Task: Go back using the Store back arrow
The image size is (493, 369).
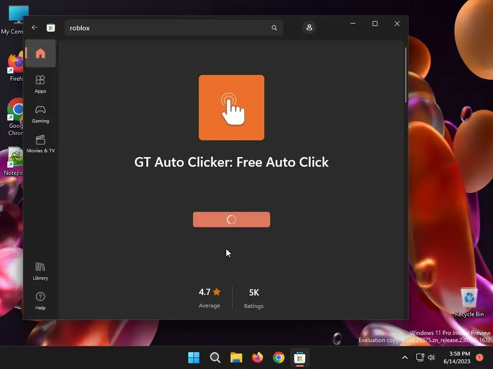Action: coord(35,27)
